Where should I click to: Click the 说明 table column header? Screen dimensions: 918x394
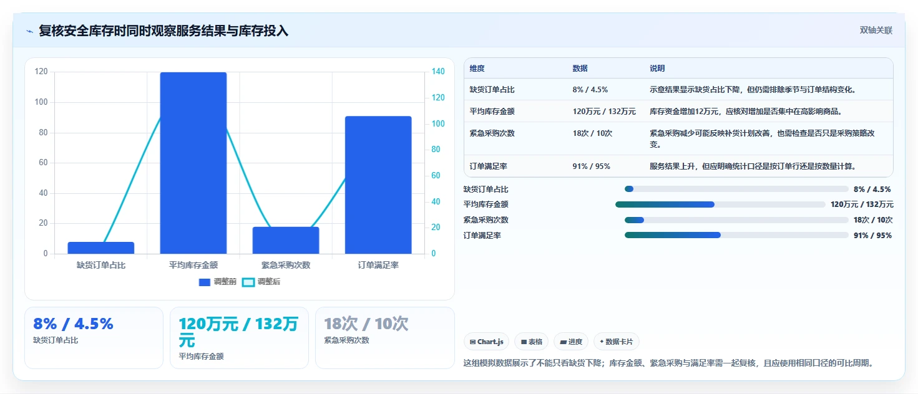tap(657, 69)
